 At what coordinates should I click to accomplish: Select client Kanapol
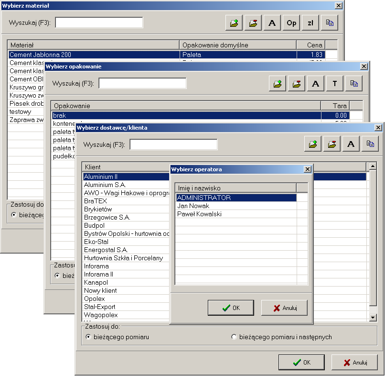(x=126, y=282)
